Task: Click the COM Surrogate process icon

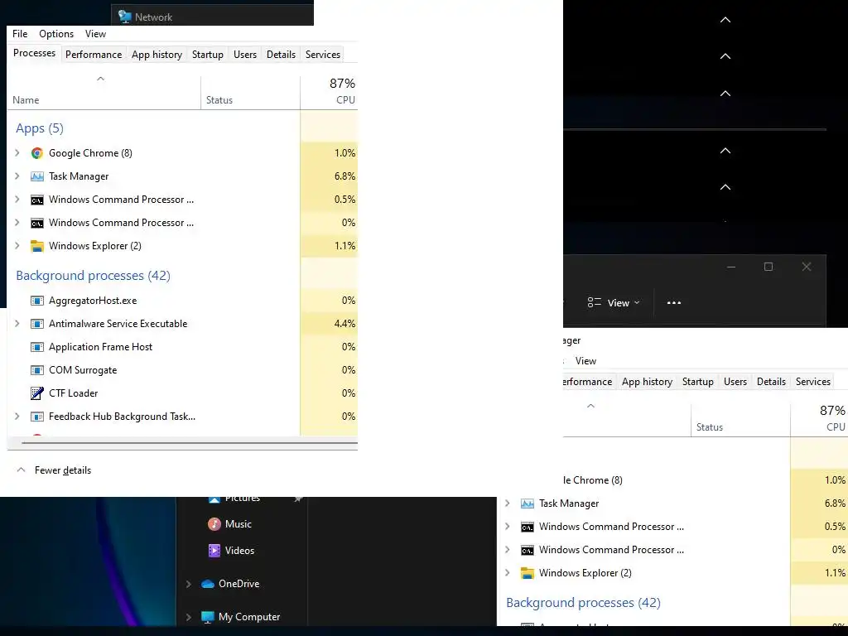Action: coord(36,370)
